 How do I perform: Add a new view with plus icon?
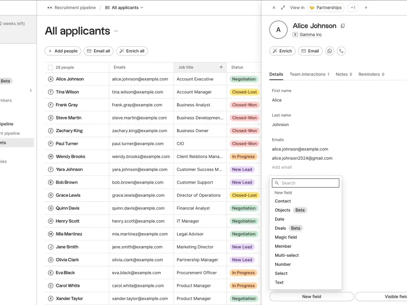(366, 8)
